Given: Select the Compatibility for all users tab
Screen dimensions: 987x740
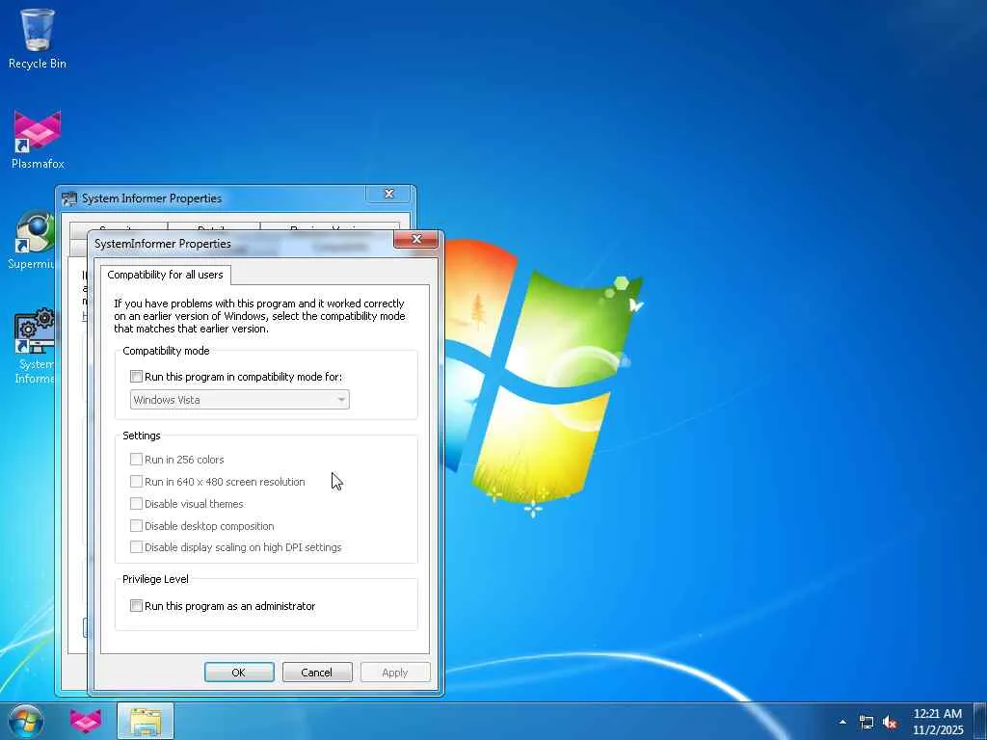Looking at the screenshot, I should point(165,275).
